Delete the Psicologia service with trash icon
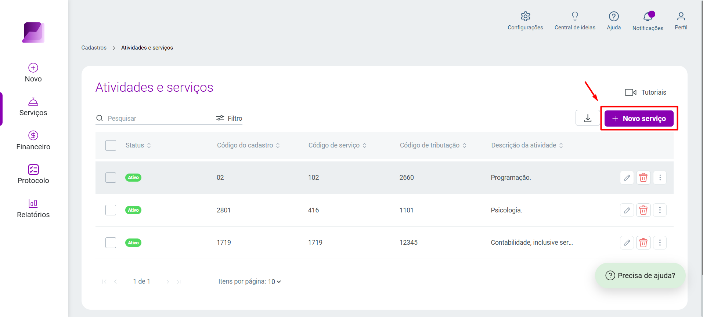Viewport: 703px width, 317px height. pyautogui.click(x=643, y=210)
